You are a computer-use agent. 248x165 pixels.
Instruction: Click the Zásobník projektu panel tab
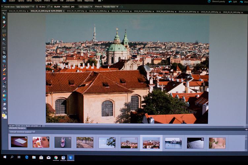click(x=17, y=128)
